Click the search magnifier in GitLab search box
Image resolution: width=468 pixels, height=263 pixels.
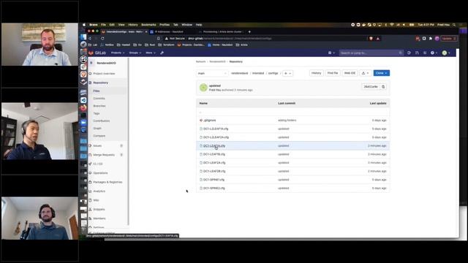(400, 53)
